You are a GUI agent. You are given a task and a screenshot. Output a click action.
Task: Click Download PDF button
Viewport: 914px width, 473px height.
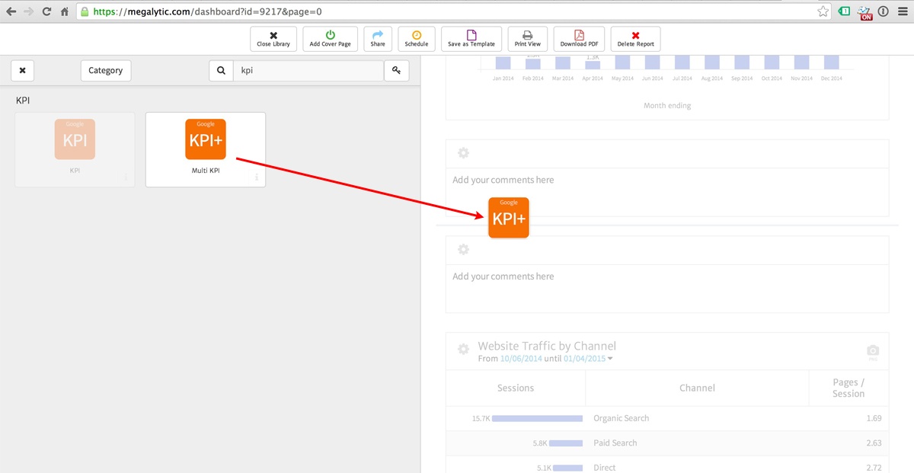pyautogui.click(x=579, y=39)
